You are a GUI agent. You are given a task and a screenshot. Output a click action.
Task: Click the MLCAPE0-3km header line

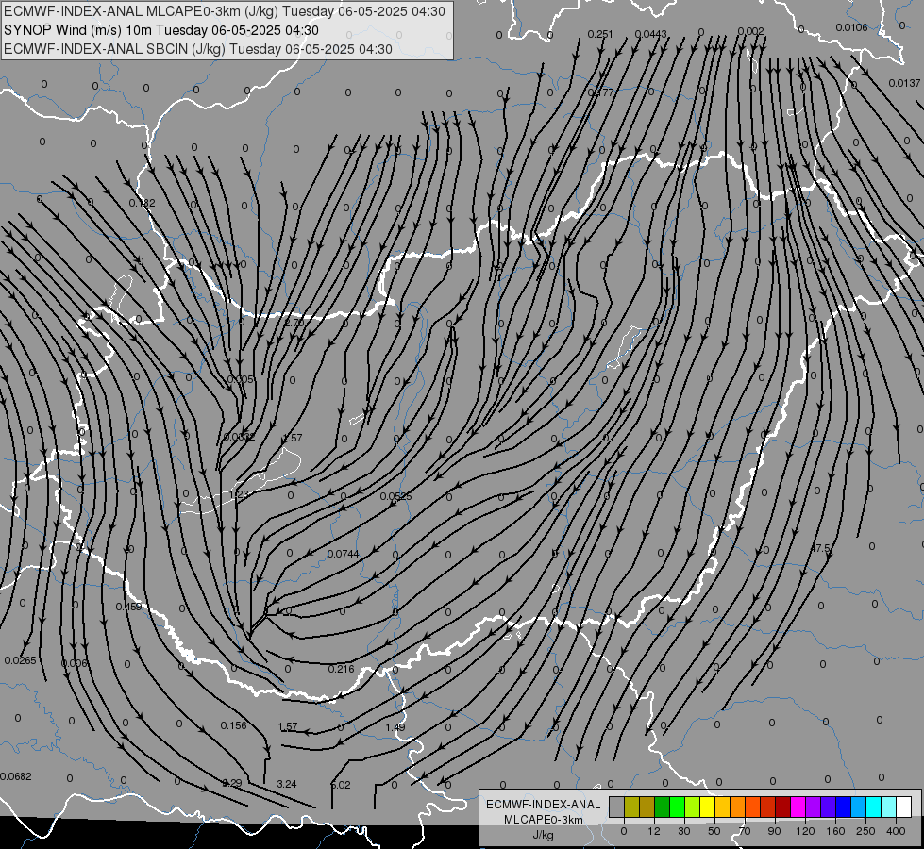[225, 11]
